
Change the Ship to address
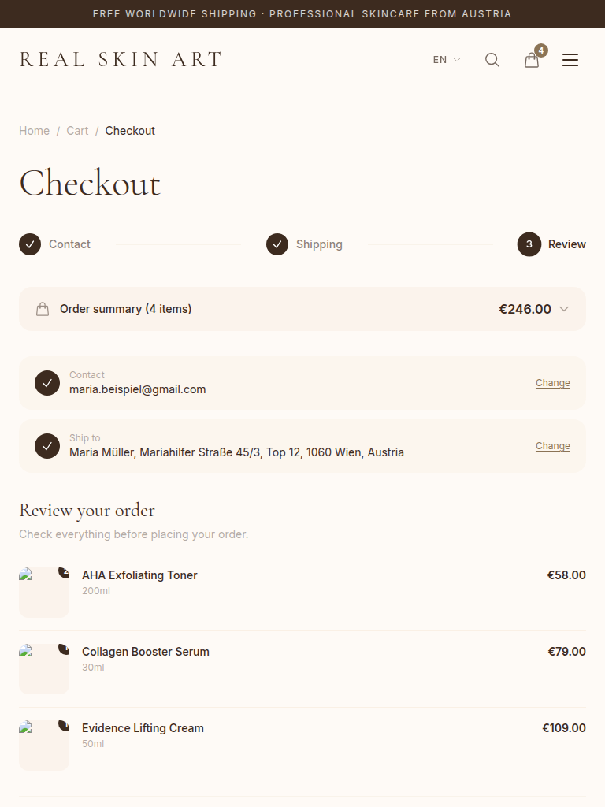[553, 446]
